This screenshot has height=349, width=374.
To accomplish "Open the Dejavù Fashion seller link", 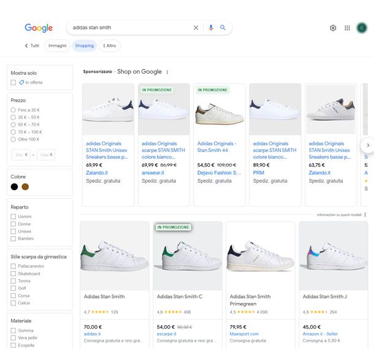I will point(219,173).
